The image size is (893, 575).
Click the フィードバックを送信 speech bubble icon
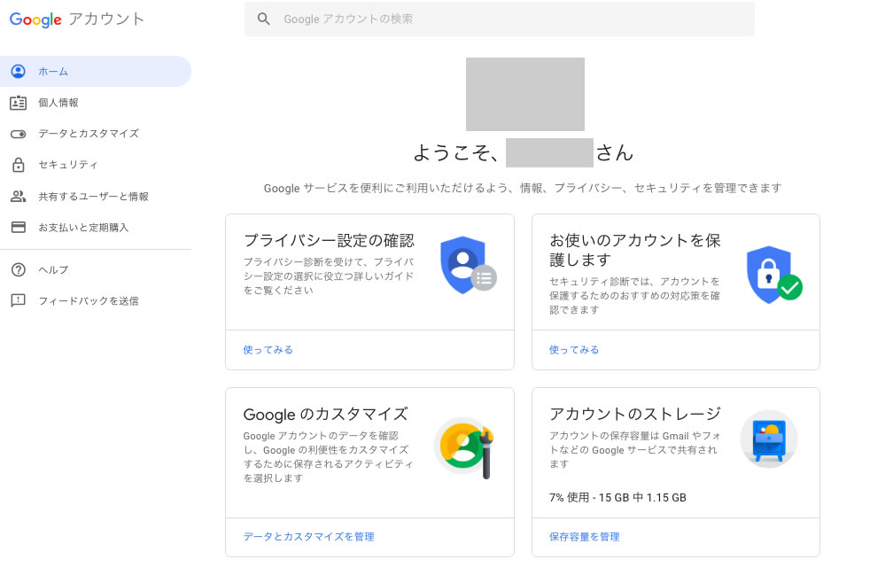[x=18, y=300]
